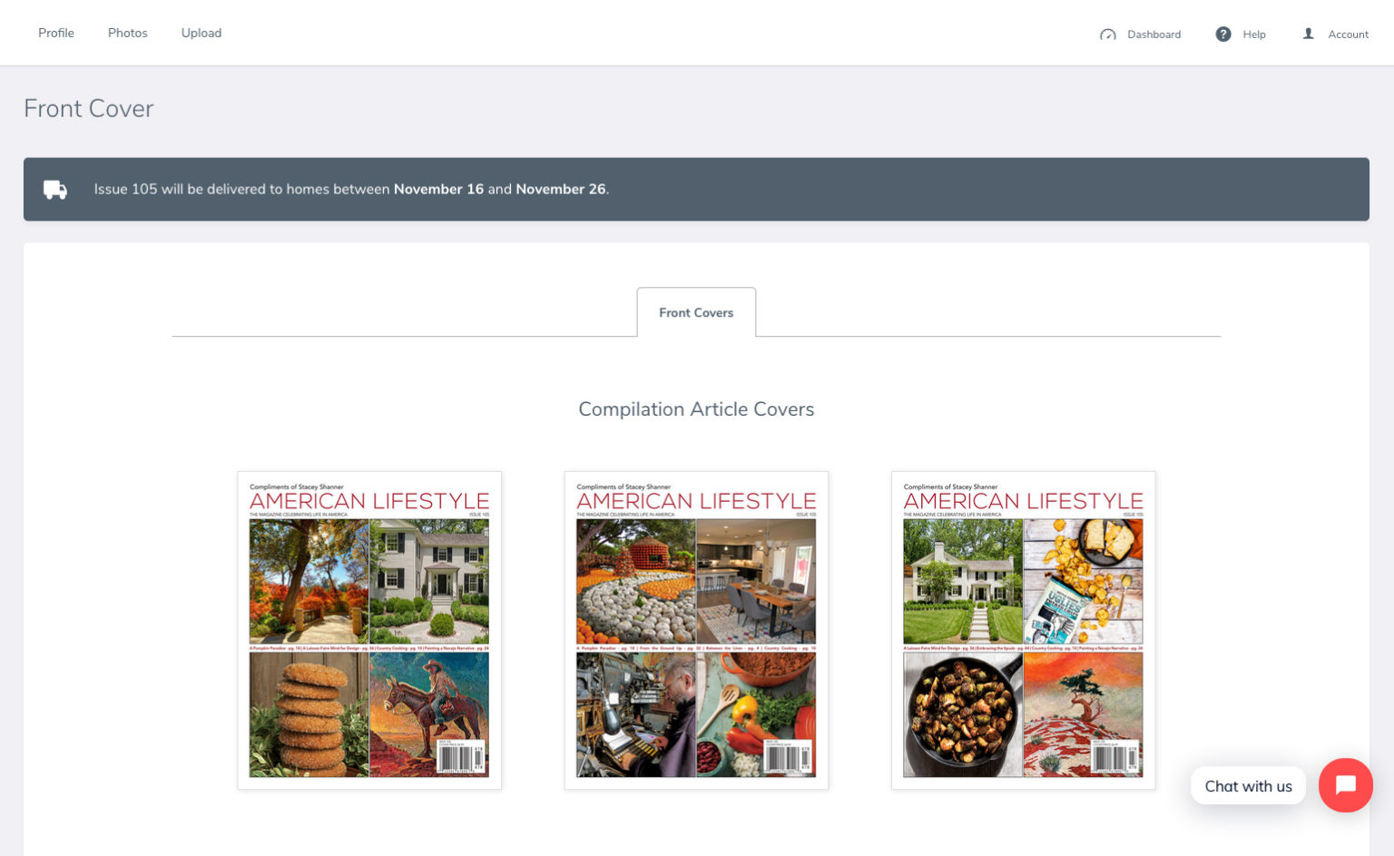This screenshot has width=1394, height=856.
Task: Open live chat with the red chat bubble icon
Action: 1346,785
